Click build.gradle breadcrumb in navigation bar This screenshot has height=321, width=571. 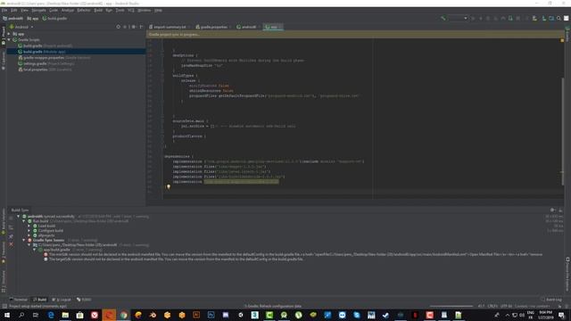[54, 18]
